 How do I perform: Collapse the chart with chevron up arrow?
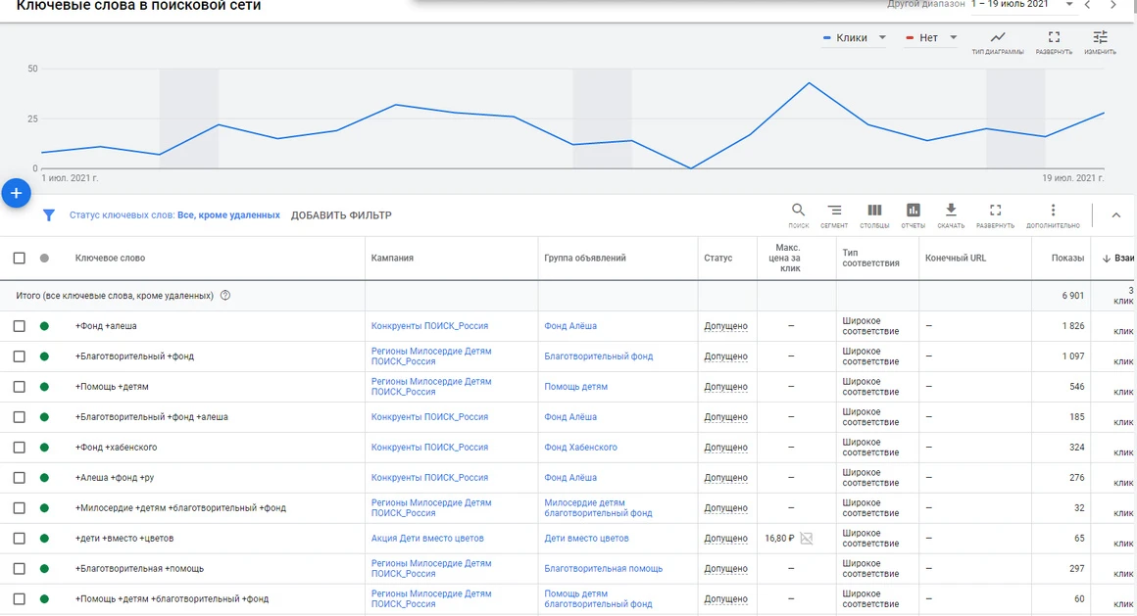coord(1115,215)
